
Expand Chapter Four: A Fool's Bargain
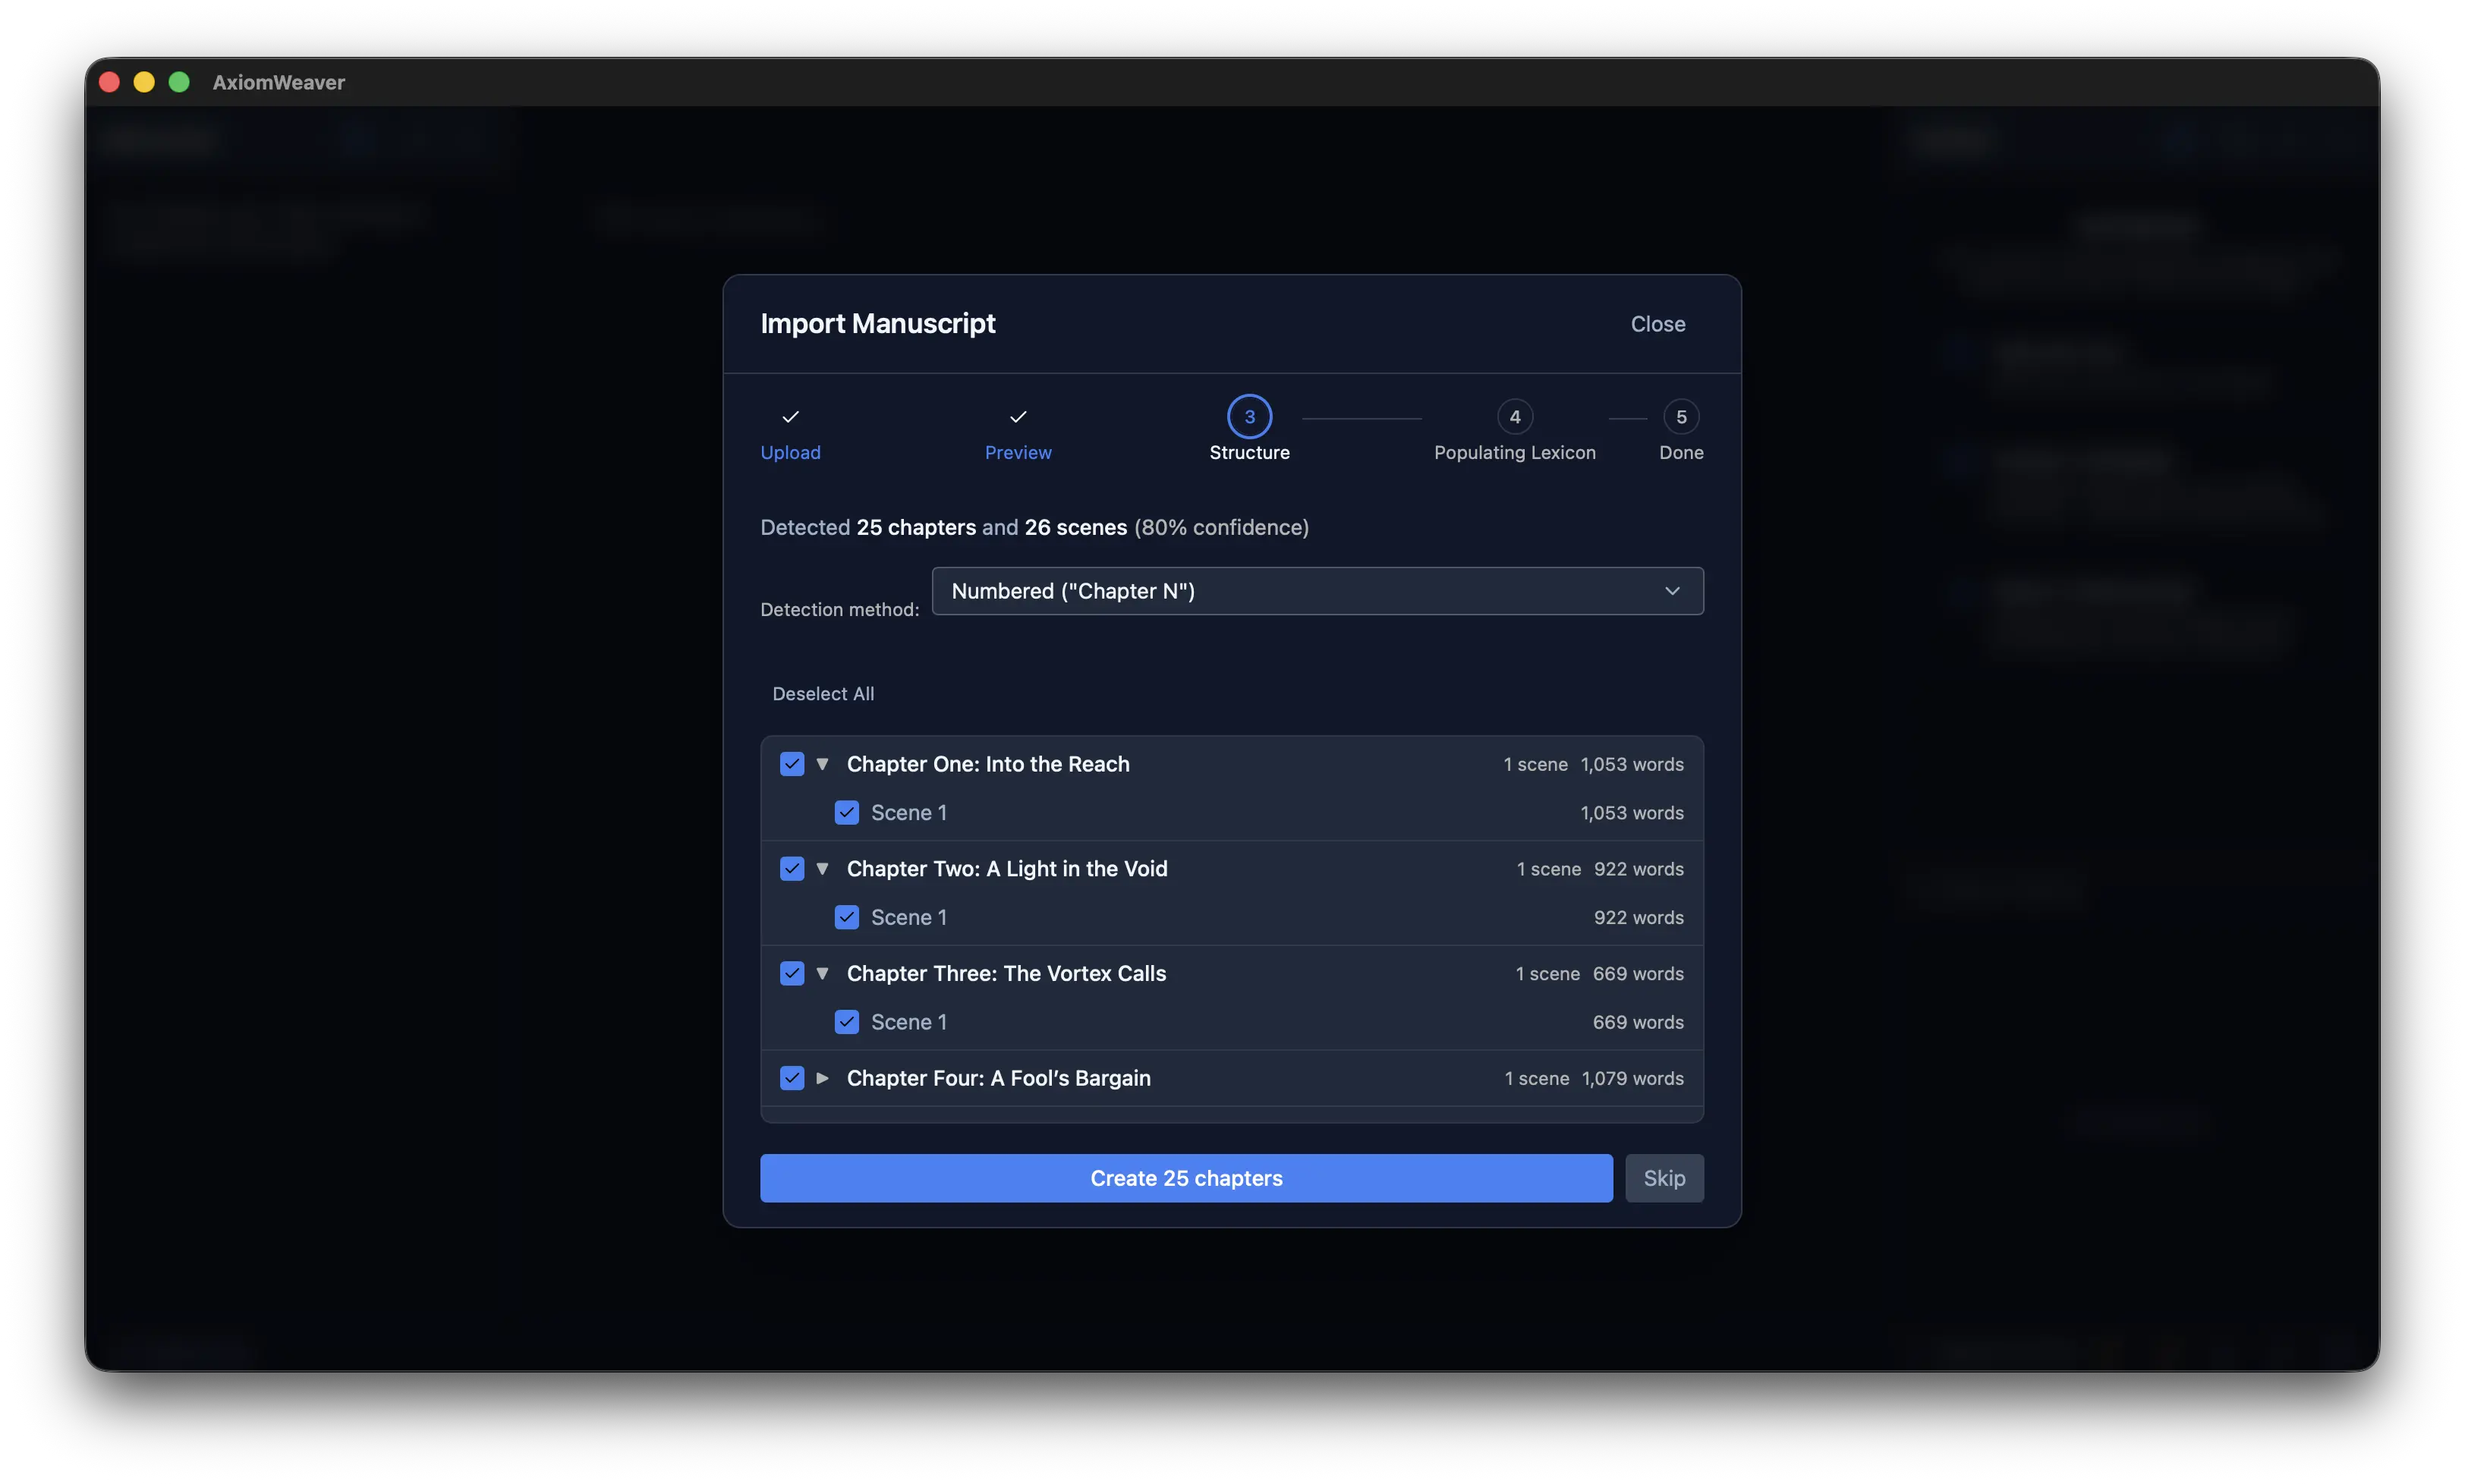pos(822,1078)
